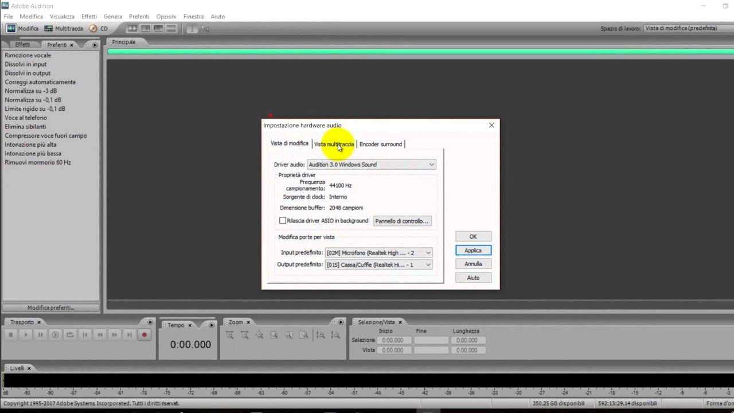
Task: Open the File menu
Action: [9, 17]
